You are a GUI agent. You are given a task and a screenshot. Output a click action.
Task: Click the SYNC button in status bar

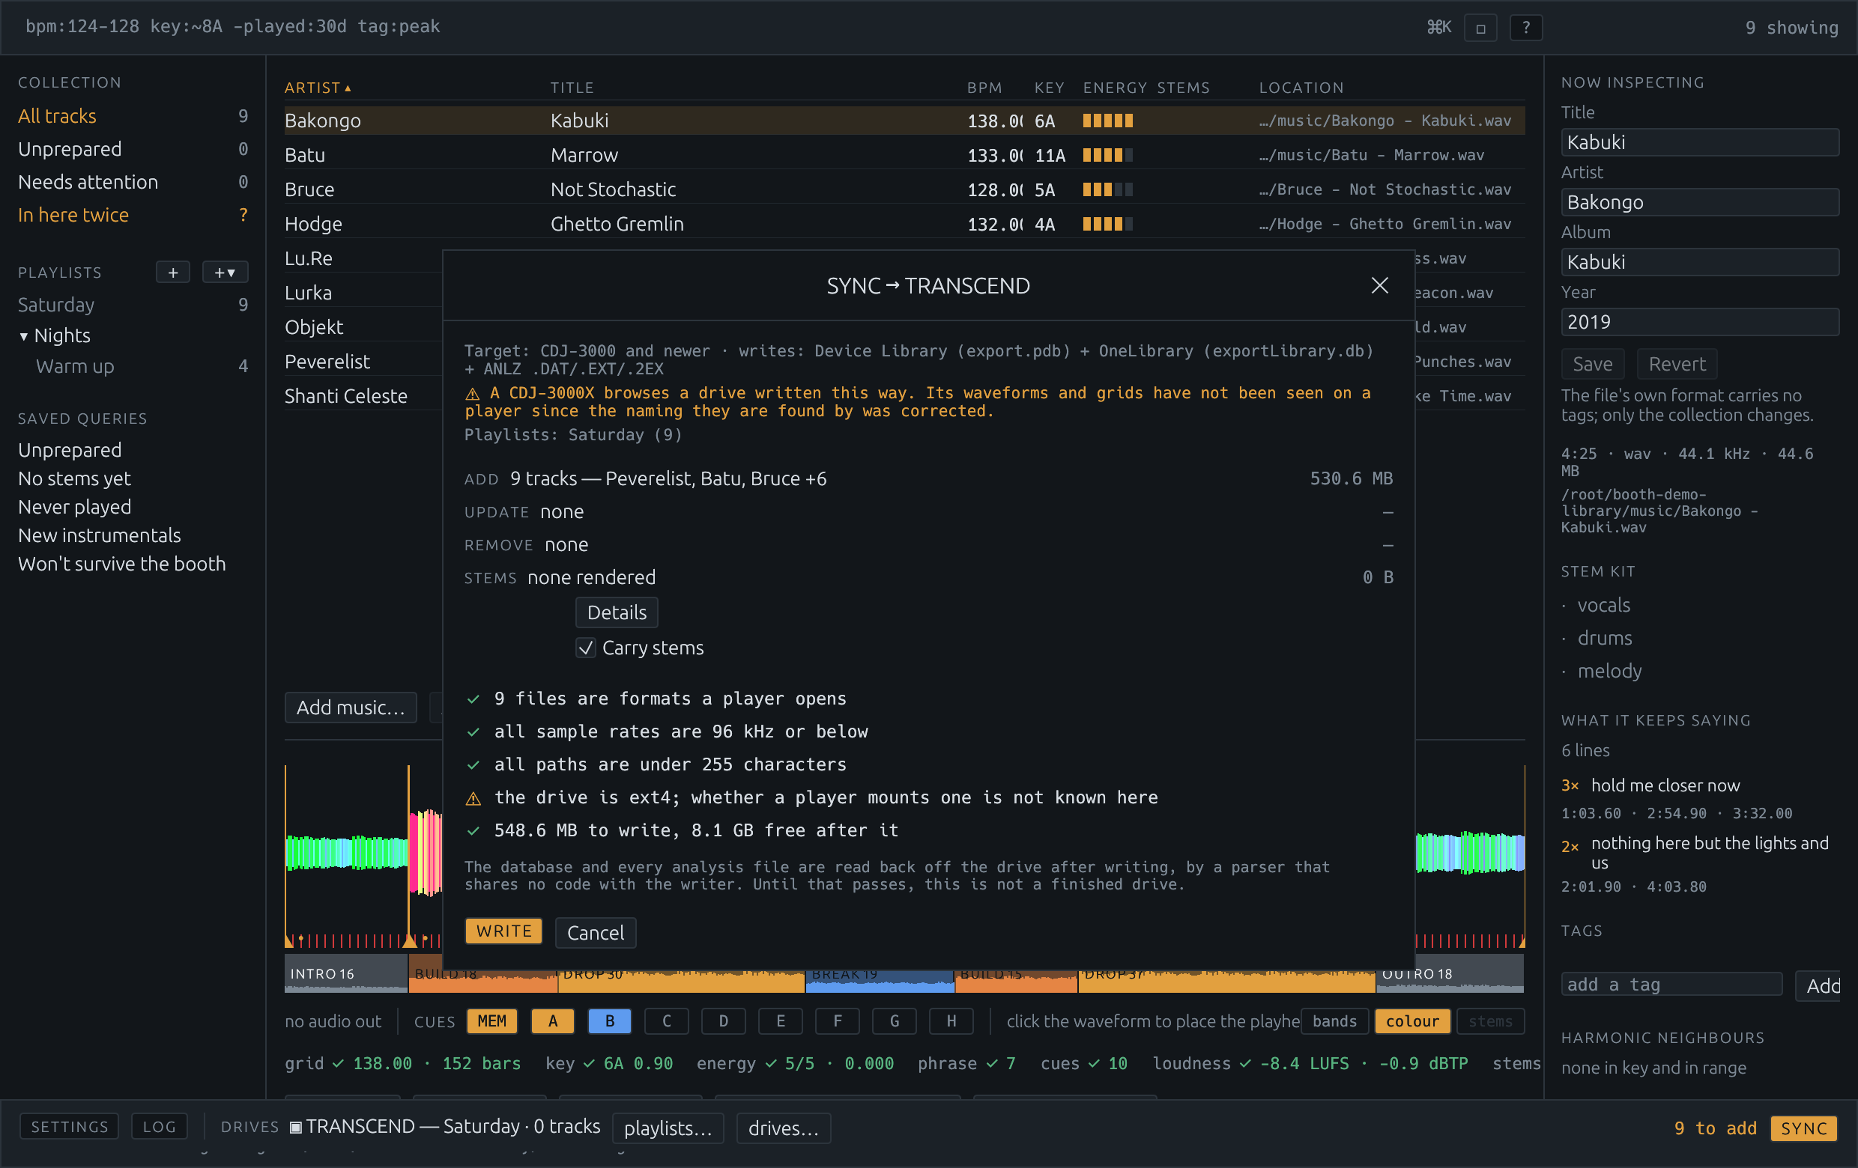coord(1803,1128)
